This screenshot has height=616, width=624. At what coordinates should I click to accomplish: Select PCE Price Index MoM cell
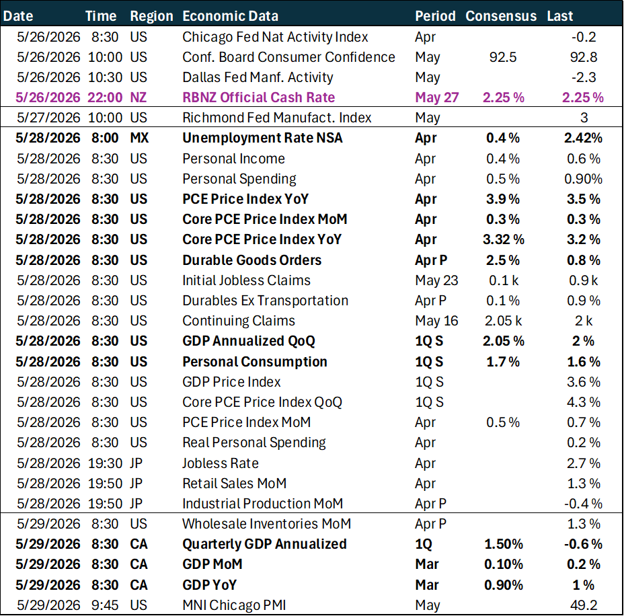[x=246, y=422]
